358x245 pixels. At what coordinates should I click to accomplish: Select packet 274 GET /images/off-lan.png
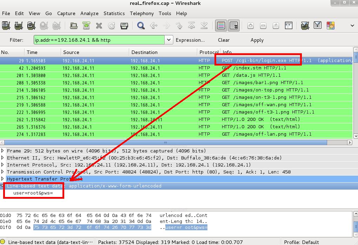(x=176, y=134)
